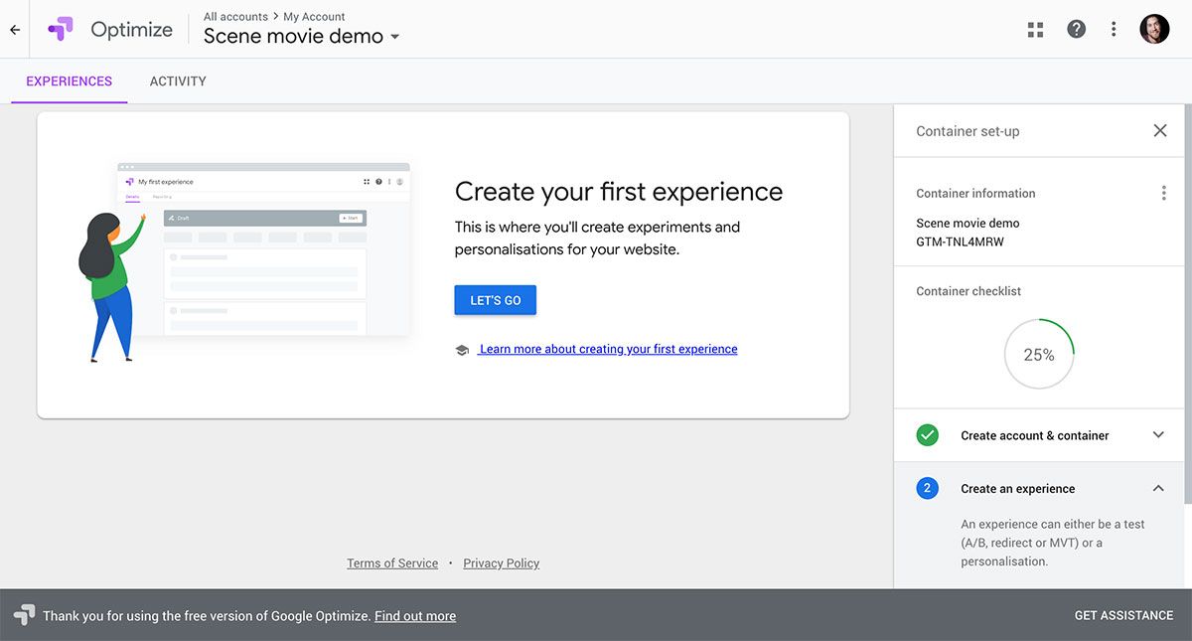
Task: Open the user profile avatar
Action: [1154, 29]
